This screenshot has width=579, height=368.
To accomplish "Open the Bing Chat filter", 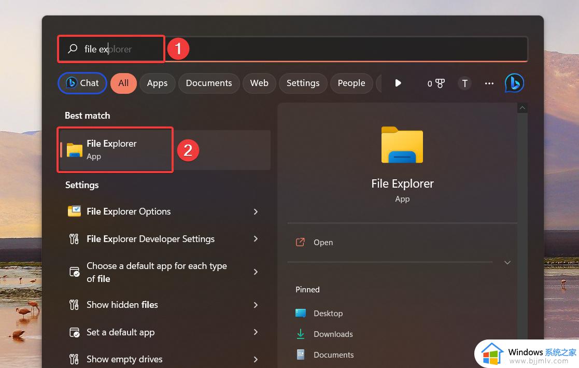I will (x=82, y=83).
